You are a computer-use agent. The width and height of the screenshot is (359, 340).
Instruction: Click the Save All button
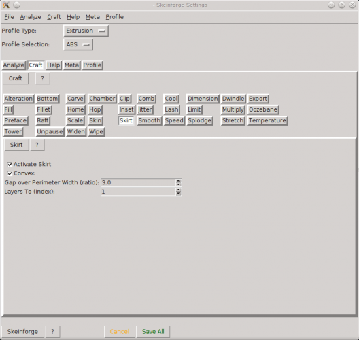153,332
